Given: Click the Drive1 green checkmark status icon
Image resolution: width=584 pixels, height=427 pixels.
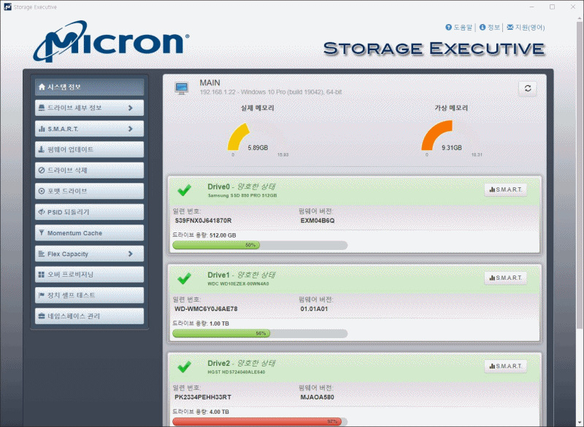Looking at the screenshot, I should tap(184, 278).
